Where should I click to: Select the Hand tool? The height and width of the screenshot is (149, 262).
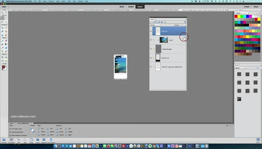pyautogui.click(x=6, y=13)
